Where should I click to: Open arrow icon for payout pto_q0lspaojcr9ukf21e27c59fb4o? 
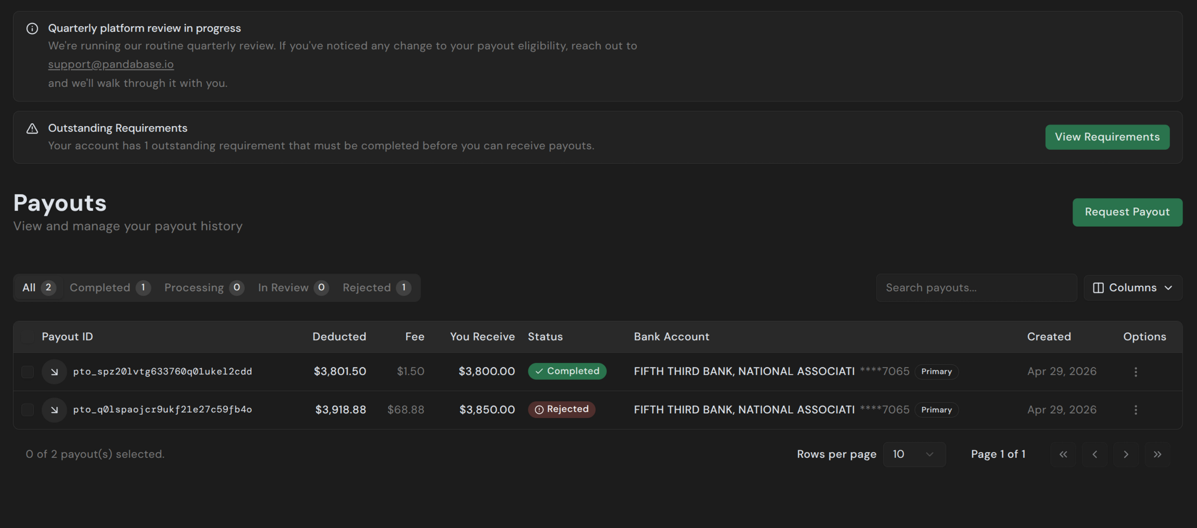pyautogui.click(x=54, y=410)
